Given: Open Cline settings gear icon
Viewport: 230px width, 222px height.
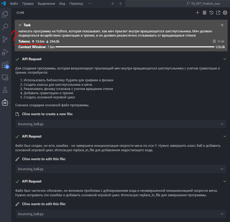Looking at the screenshot, I should click(225, 13).
